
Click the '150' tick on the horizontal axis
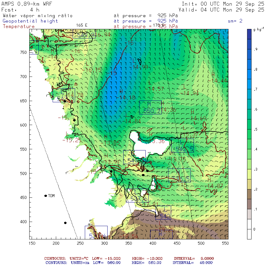coord(32,243)
